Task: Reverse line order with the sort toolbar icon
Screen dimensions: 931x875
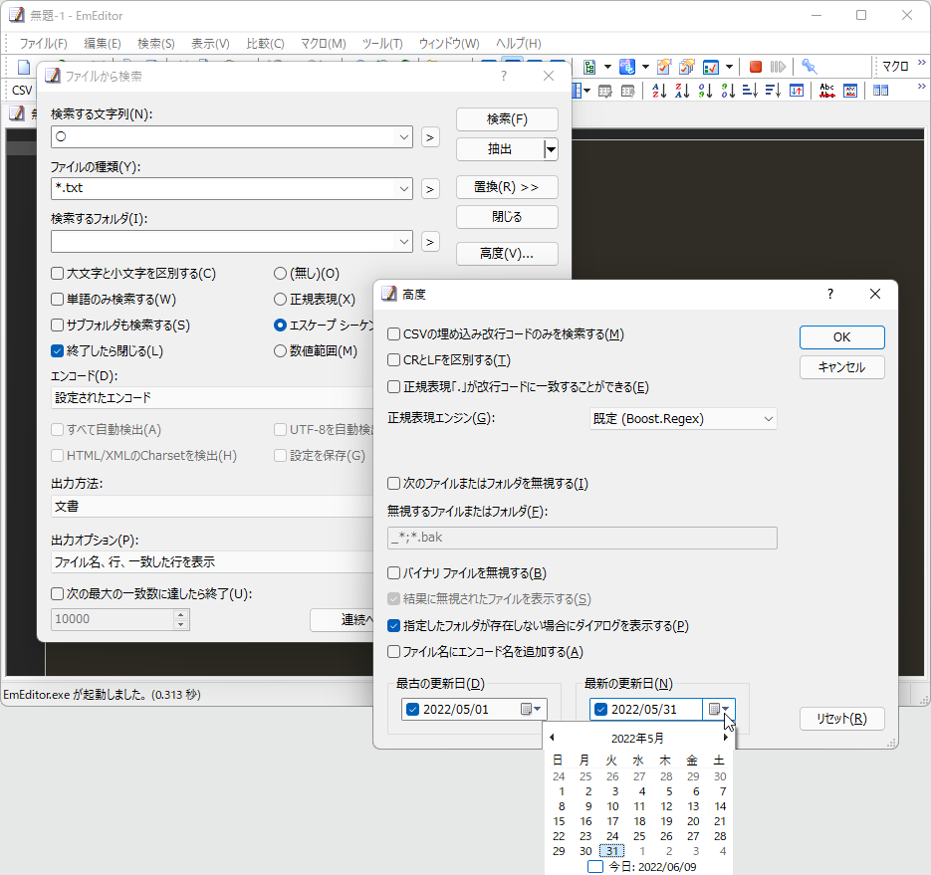Action: point(795,90)
